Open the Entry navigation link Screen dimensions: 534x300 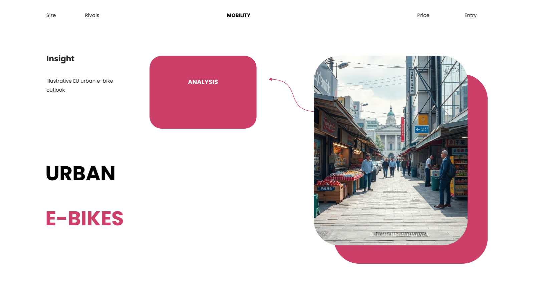pyautogui.click(x=471, y=15)
